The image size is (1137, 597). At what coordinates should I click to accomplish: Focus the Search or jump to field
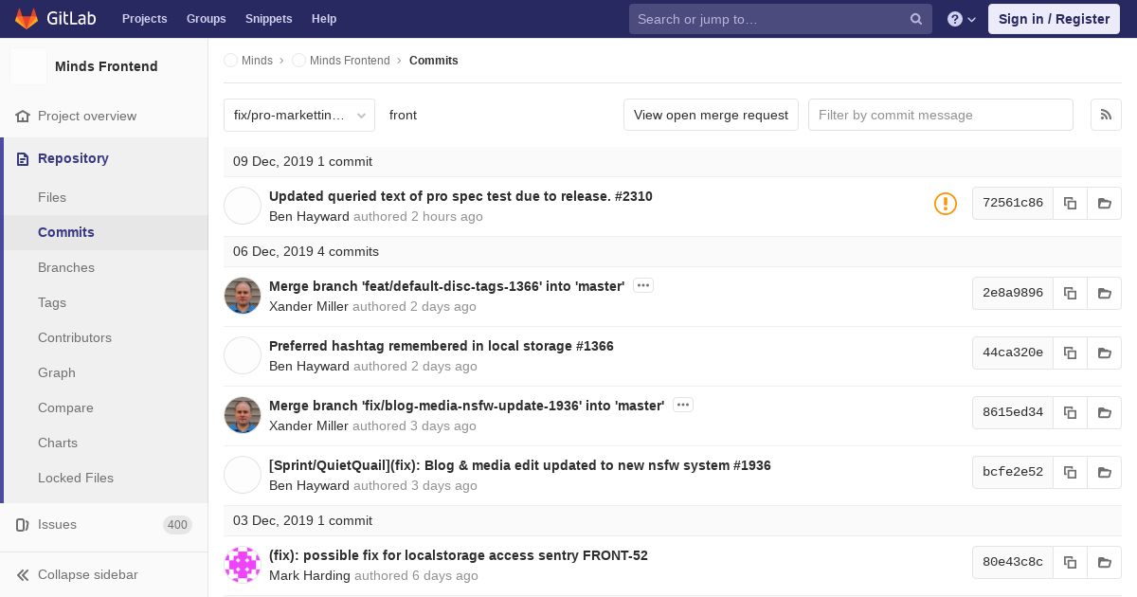coord(781,19)
